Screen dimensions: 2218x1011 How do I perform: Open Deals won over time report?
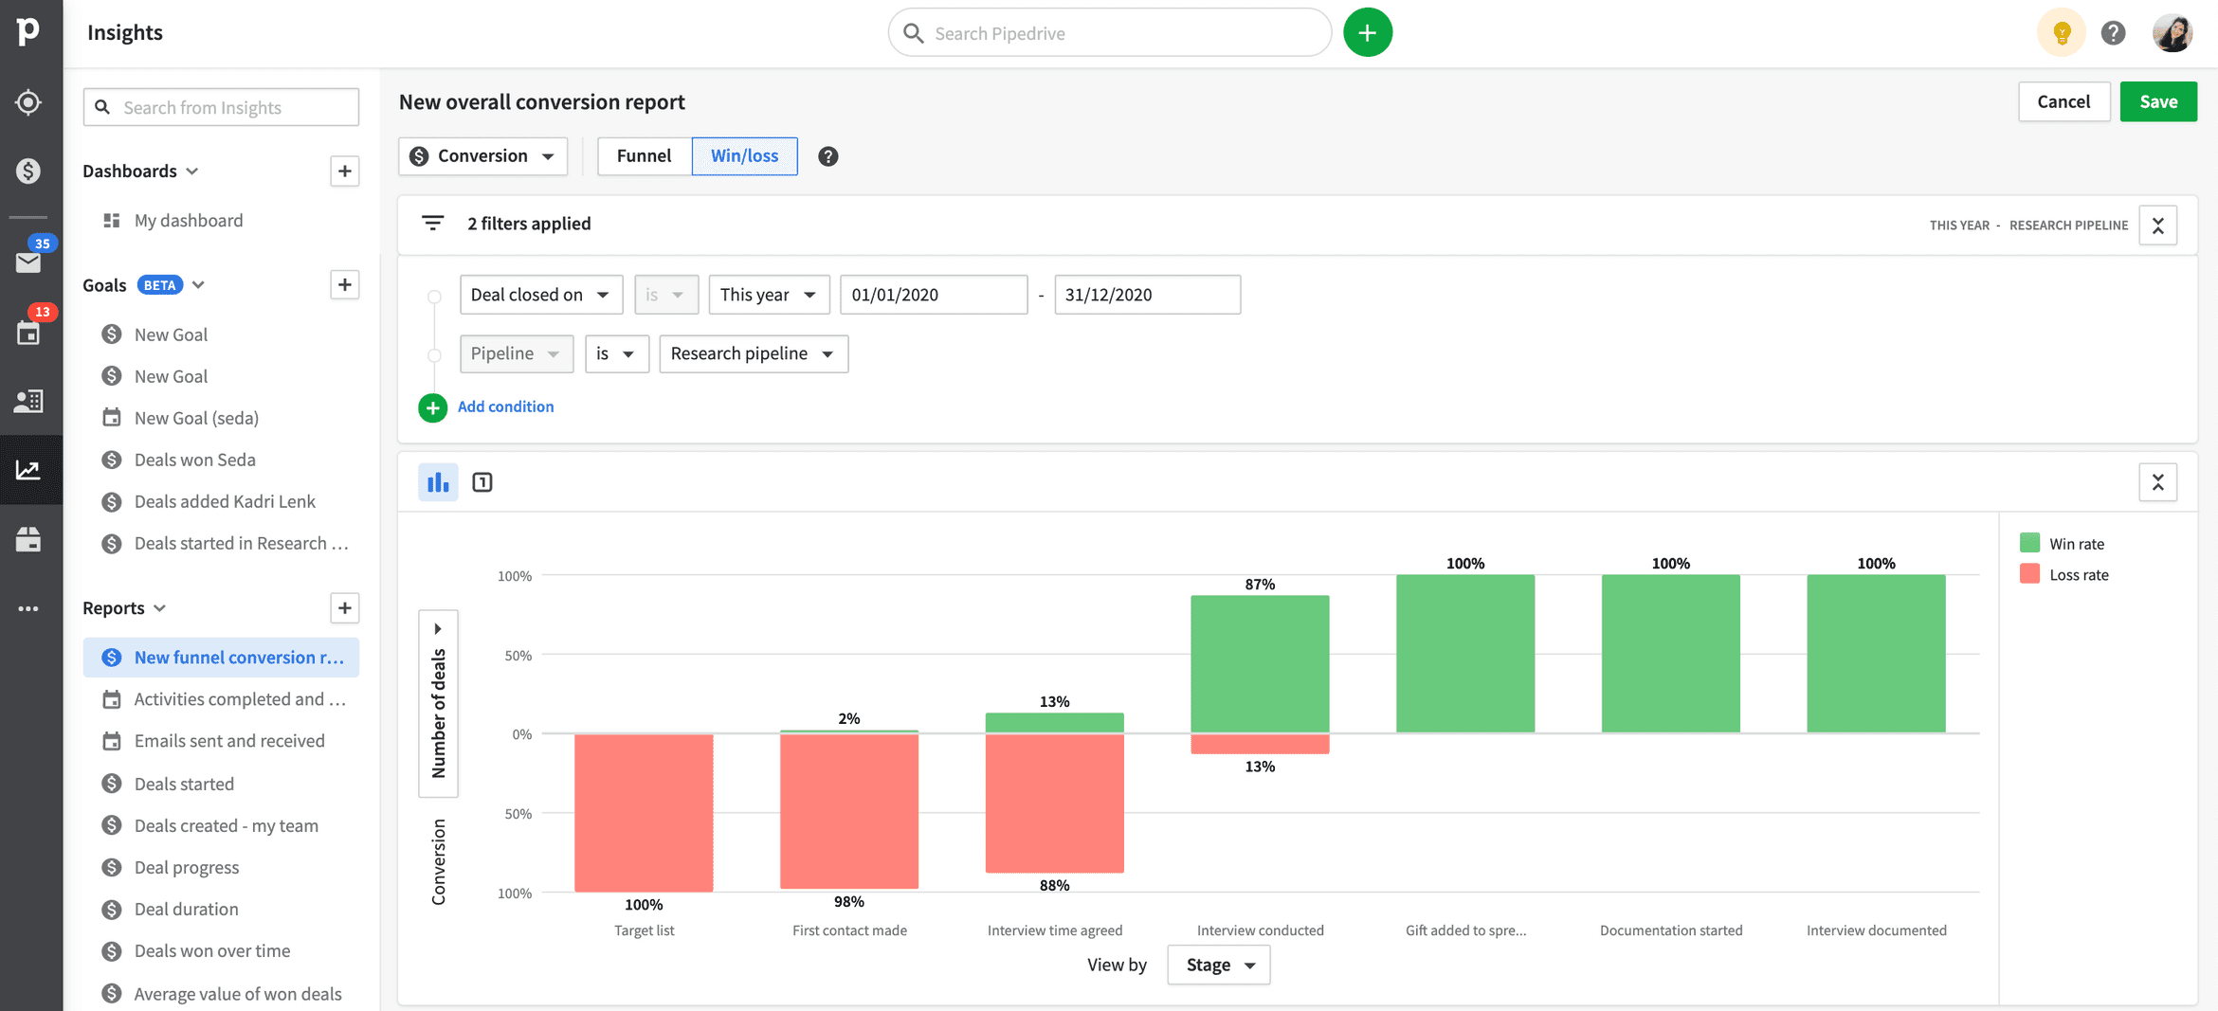(211, 950)
